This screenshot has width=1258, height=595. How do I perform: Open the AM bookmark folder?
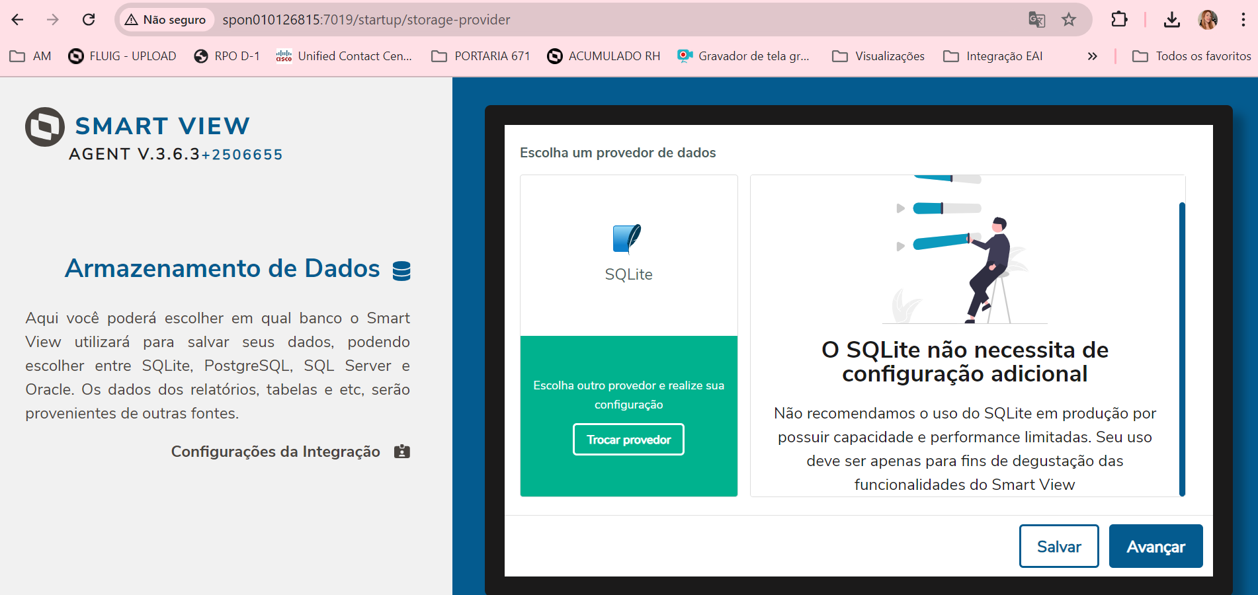[x=30, y=56]
